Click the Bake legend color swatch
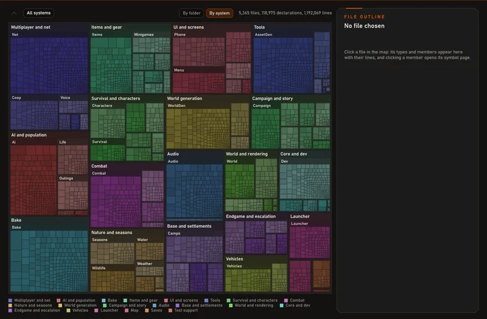The image size is (487, 319). click(103, 300)
